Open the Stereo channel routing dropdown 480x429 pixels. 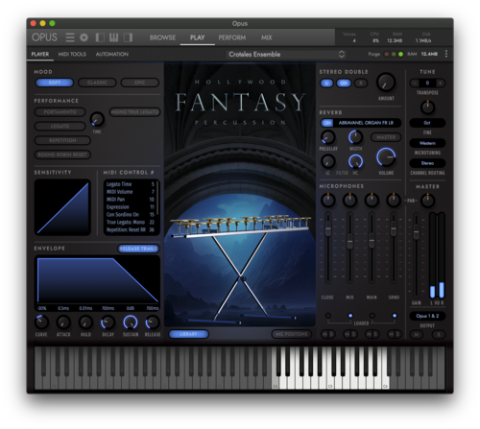427,163
